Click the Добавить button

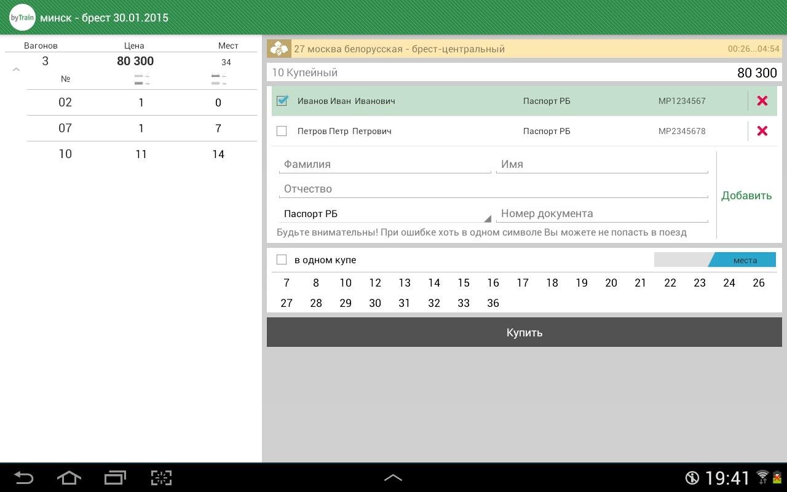click(746, 196)
